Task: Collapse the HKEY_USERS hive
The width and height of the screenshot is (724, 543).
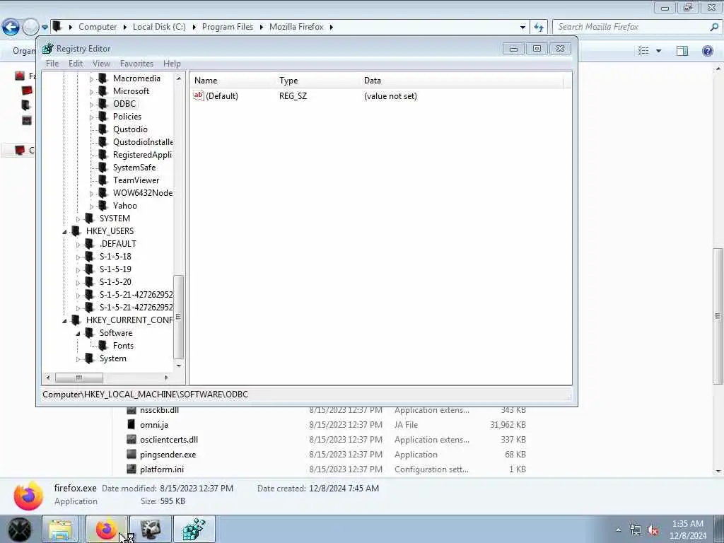Action: pyautogui.click(x=64, y=232)
